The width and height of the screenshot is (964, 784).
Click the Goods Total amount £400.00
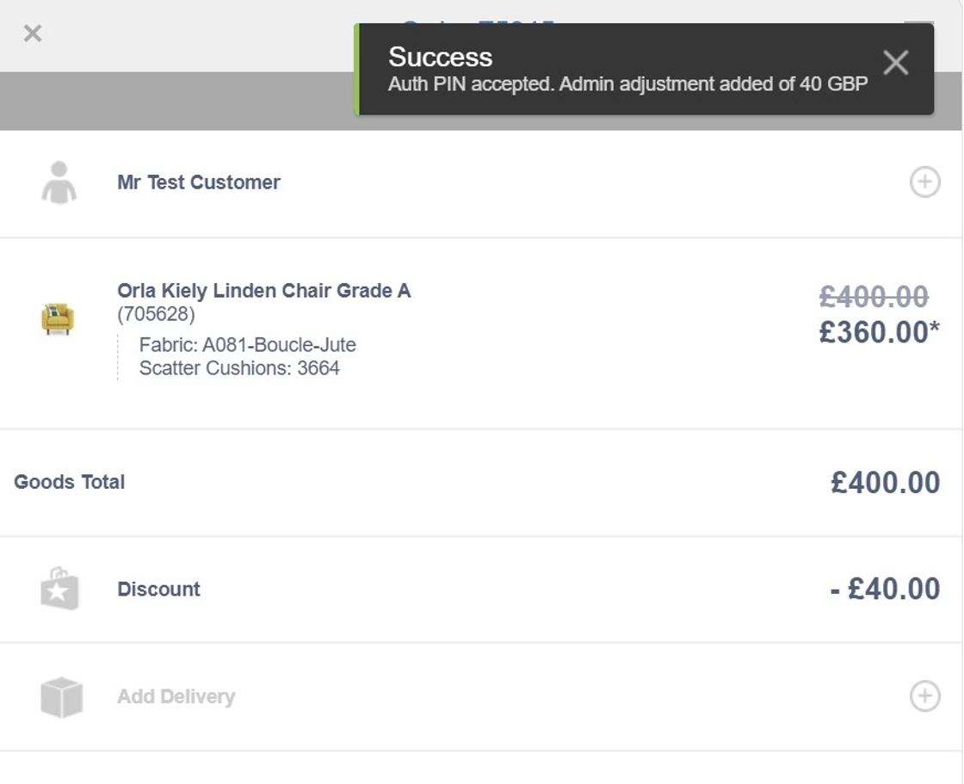point(885,483)
